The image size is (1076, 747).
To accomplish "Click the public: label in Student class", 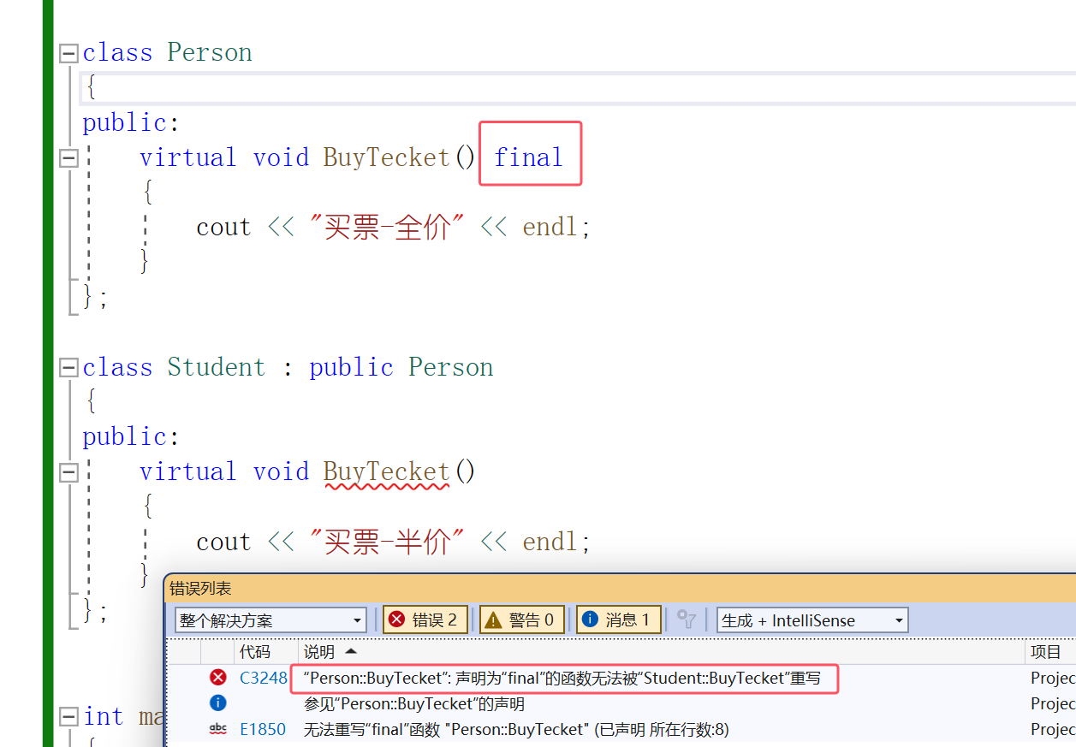I will (131, 437).
